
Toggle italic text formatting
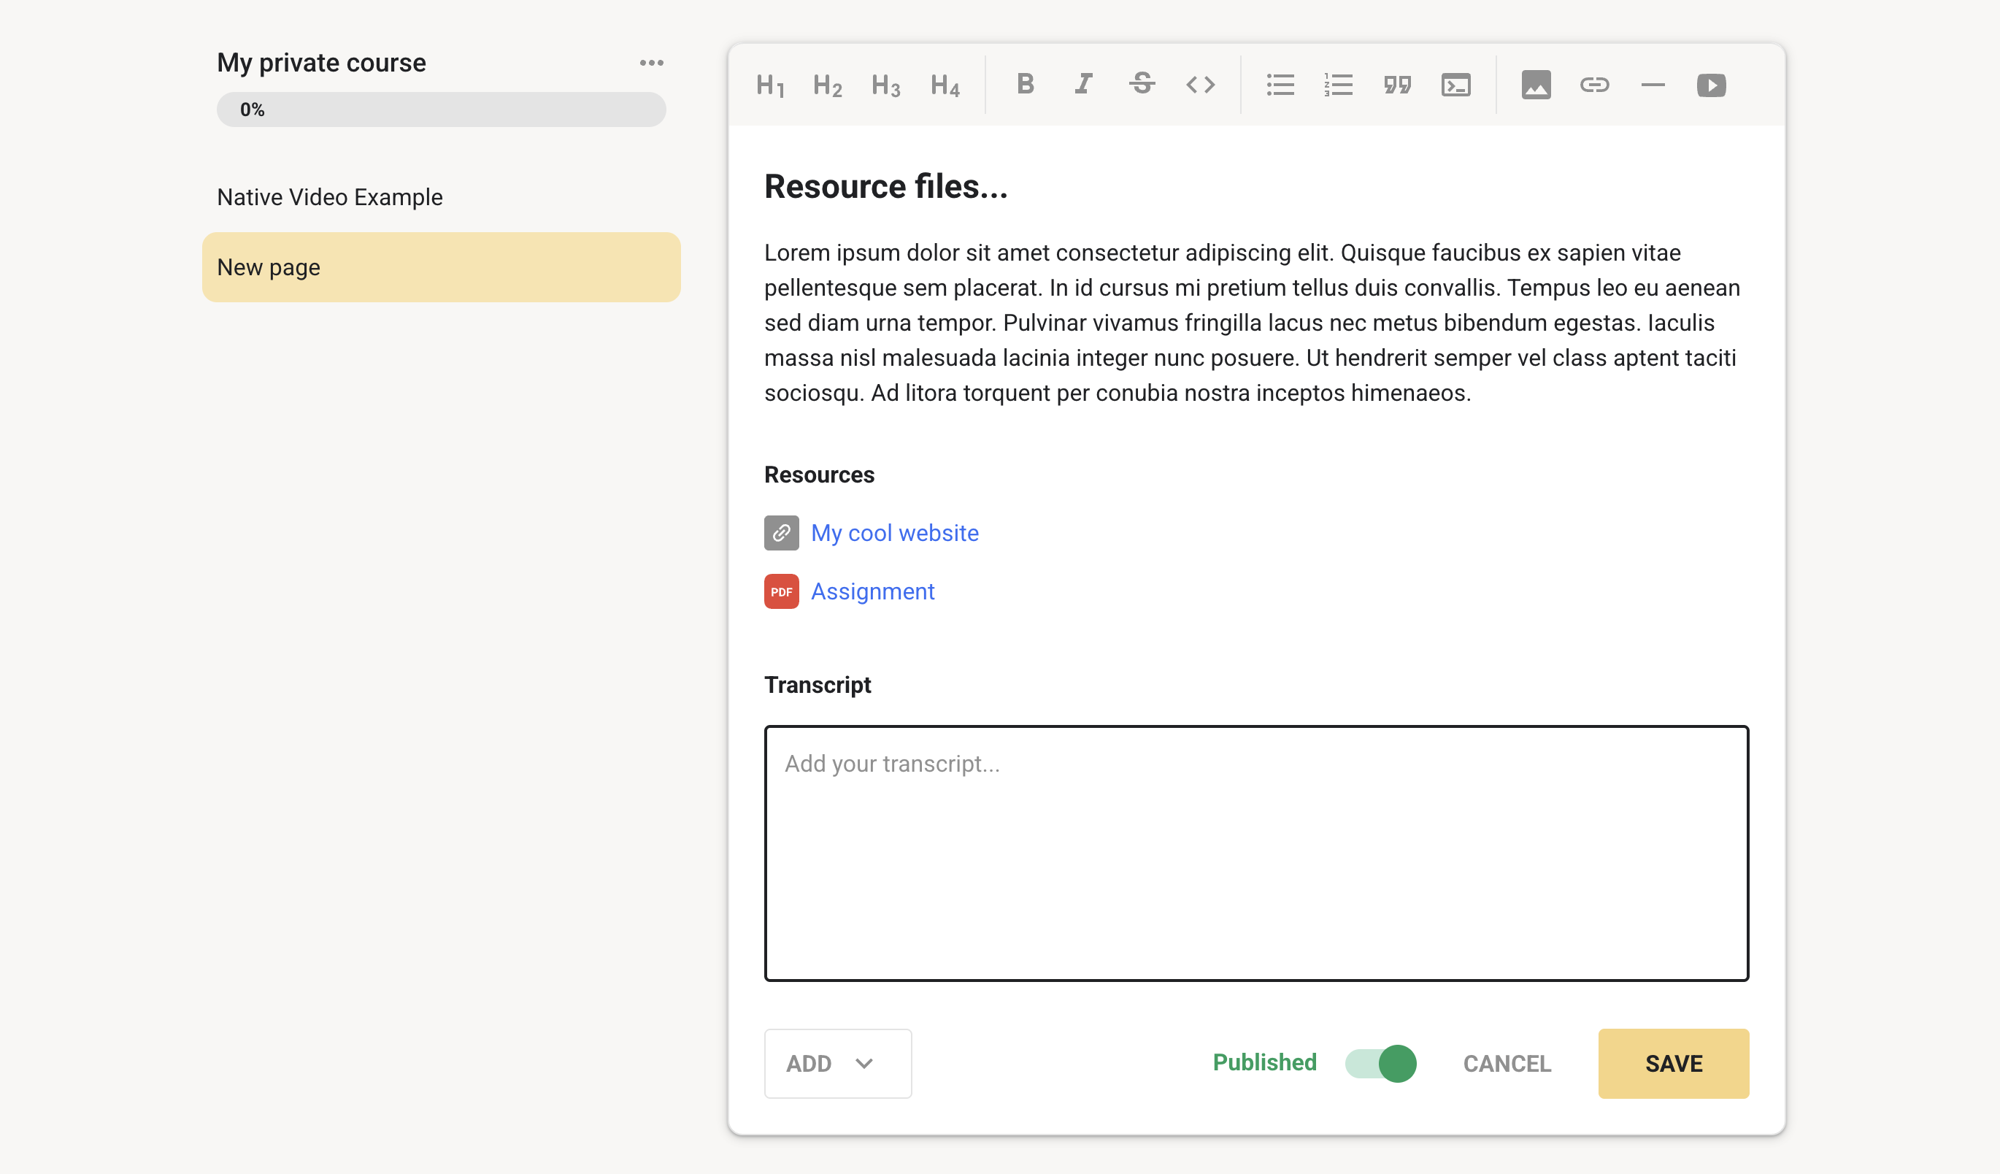(x=1083, y=84)
